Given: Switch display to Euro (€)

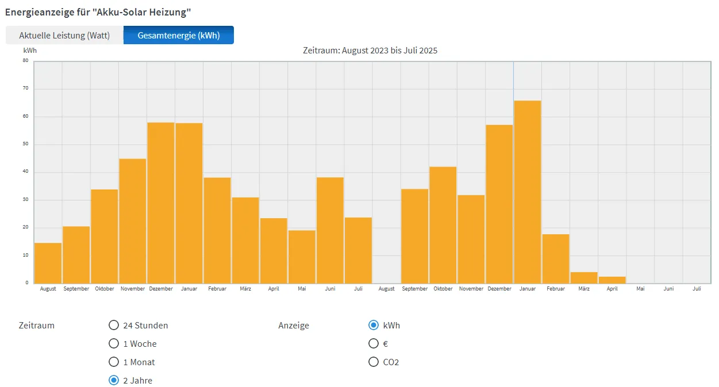Looking at the screenshot, I should point(374,344).
